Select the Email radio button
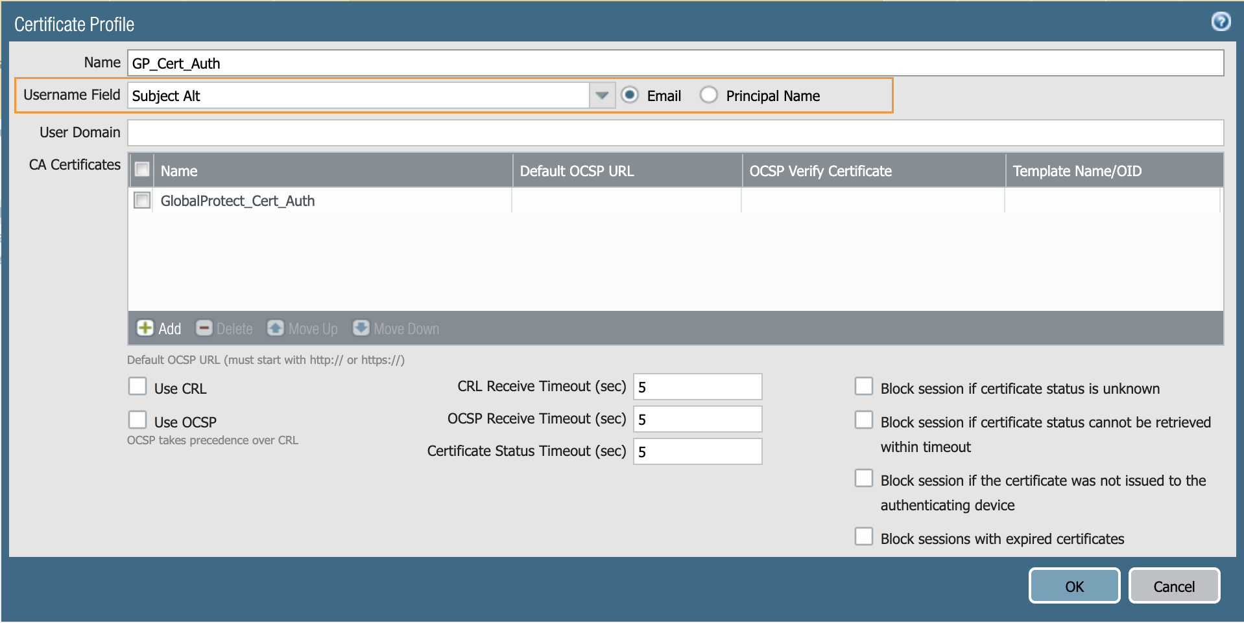Viewport: 1244px width, 623px height. (x=629, y=95)
